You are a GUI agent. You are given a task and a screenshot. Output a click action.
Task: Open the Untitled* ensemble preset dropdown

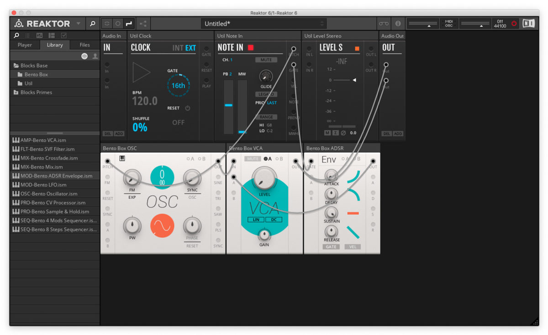click(264, 24)
